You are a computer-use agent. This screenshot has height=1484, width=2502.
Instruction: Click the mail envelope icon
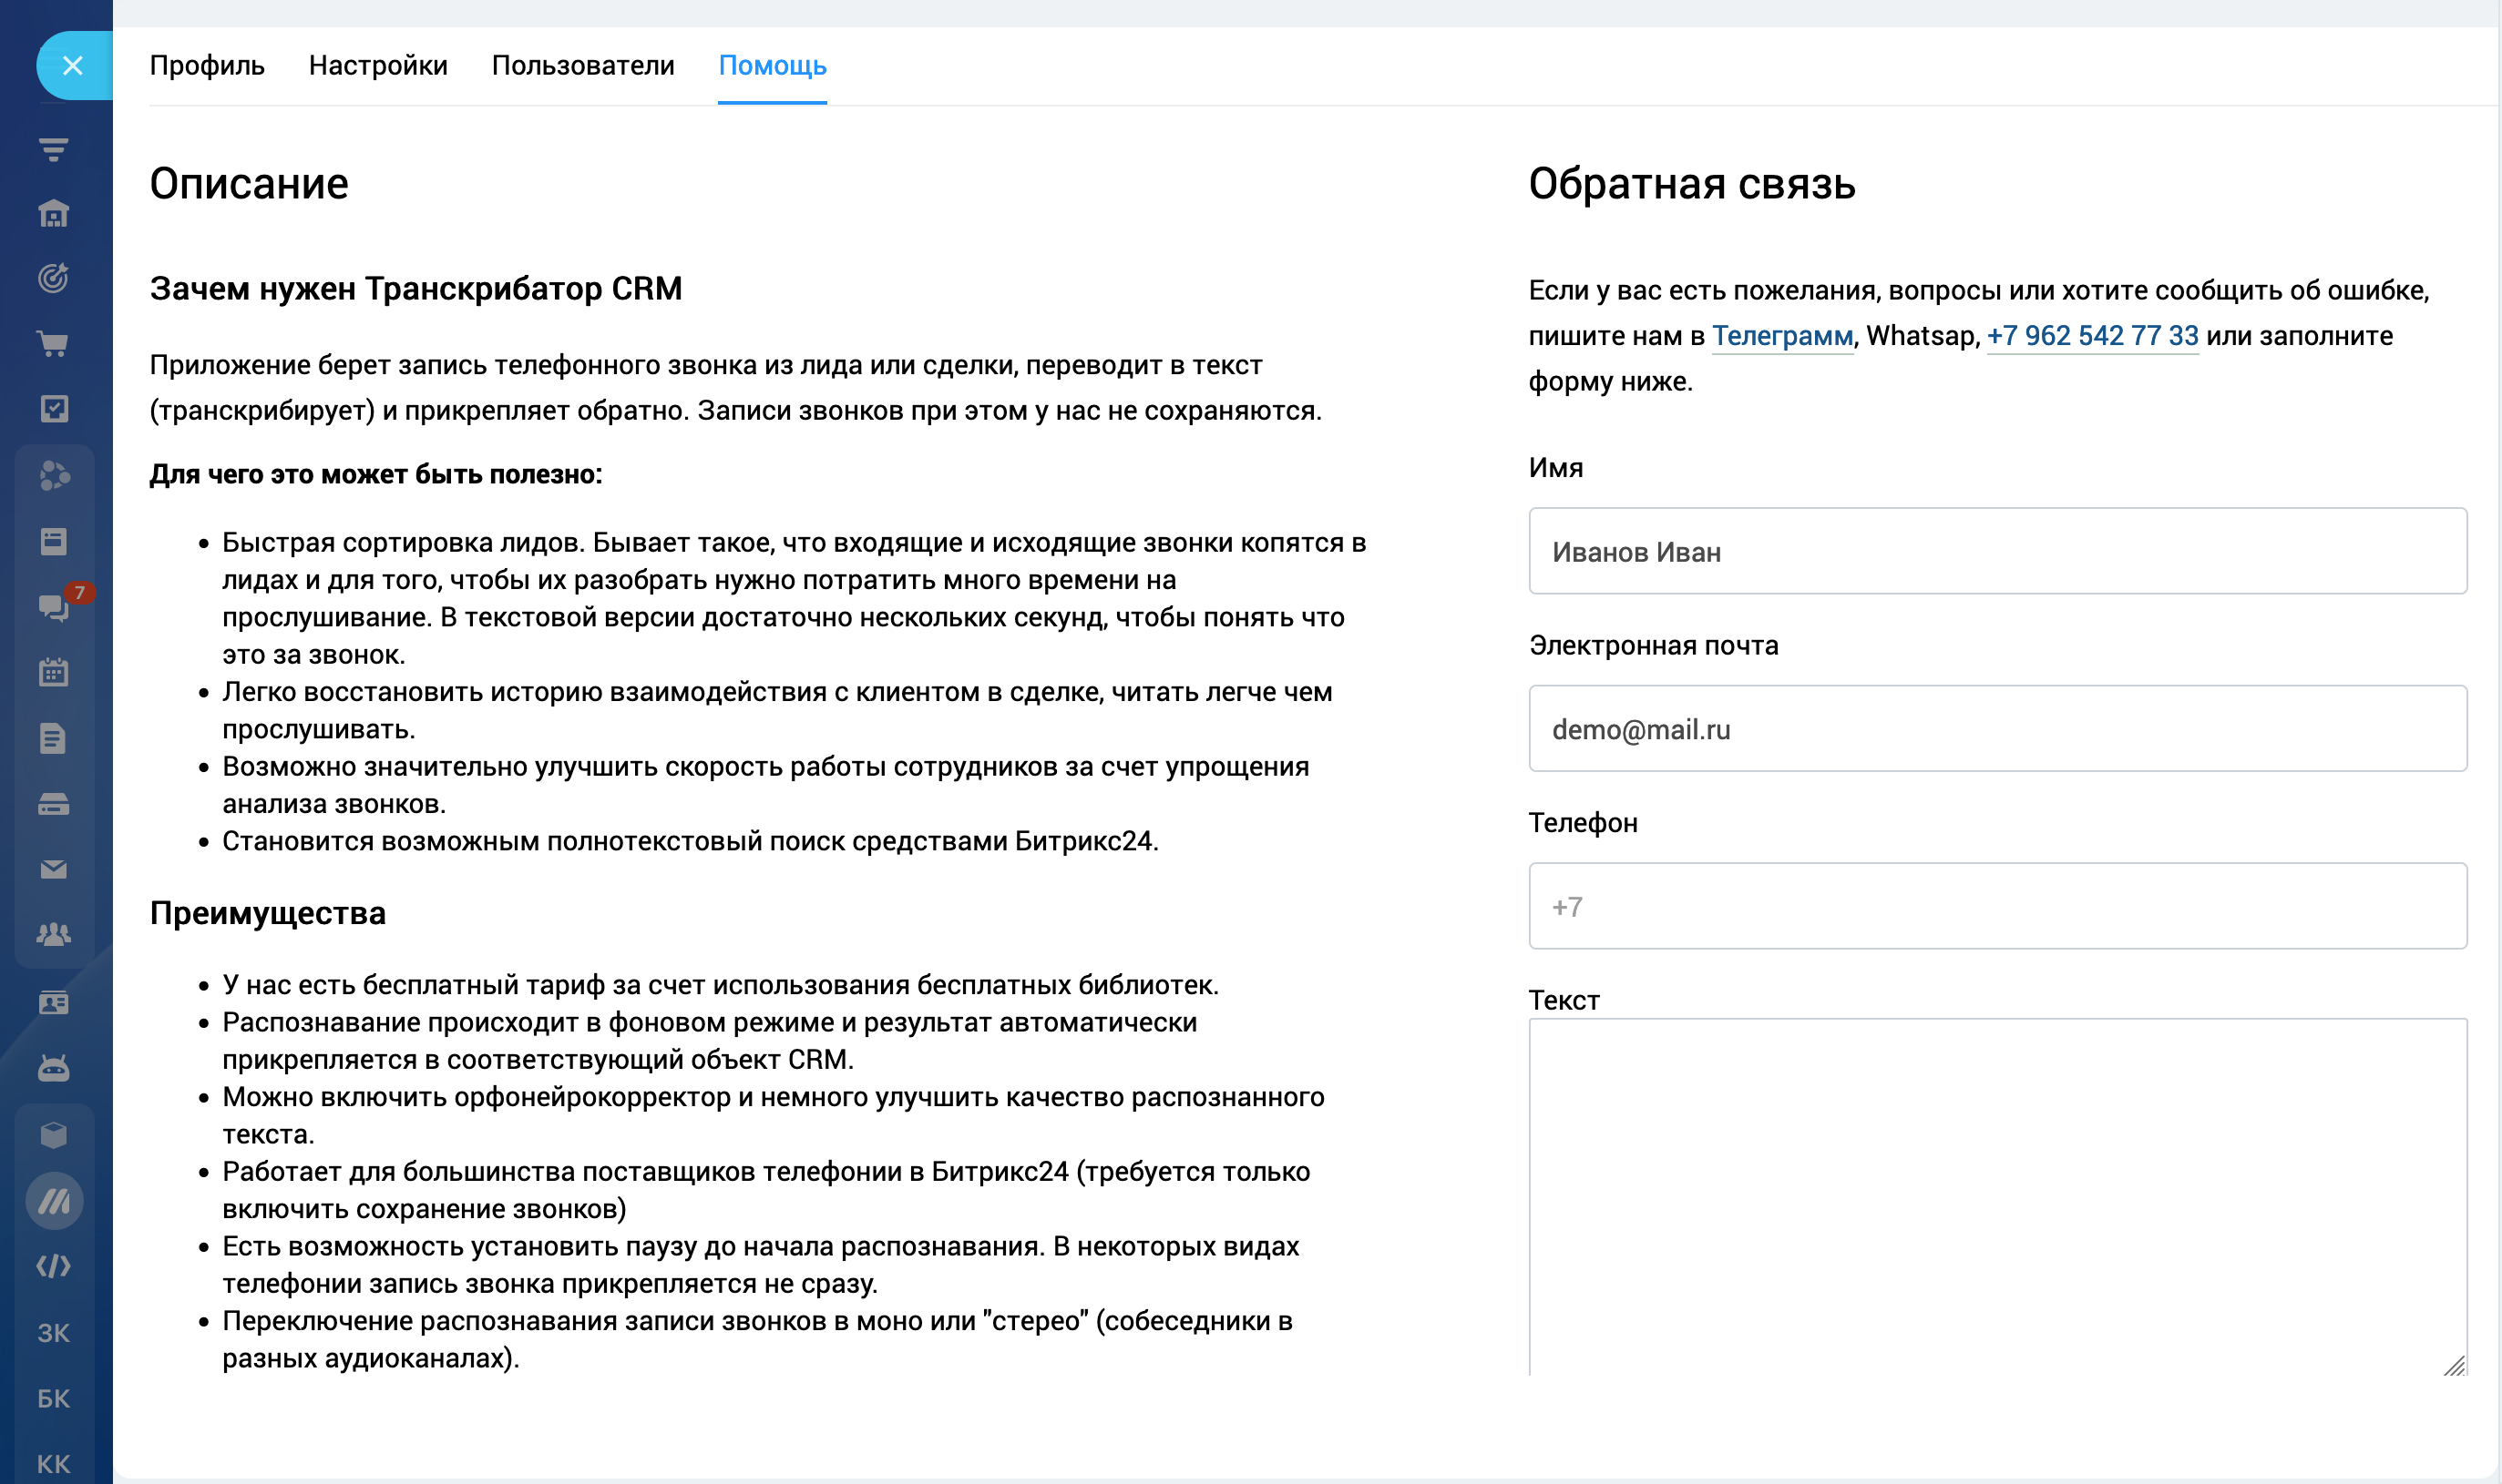(53, 869)
